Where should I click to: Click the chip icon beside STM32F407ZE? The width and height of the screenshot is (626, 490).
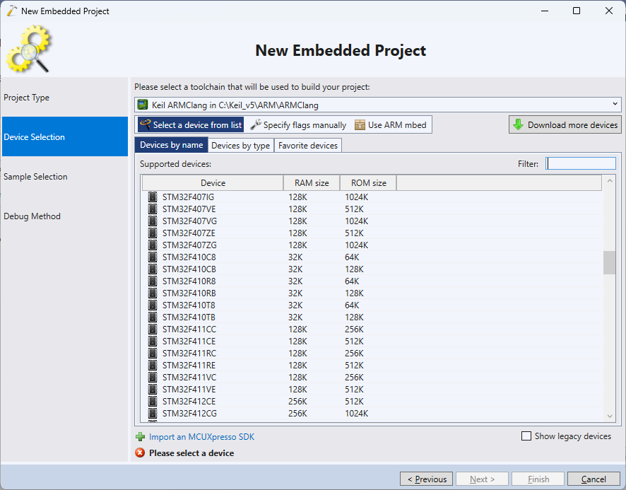(153, 233)
